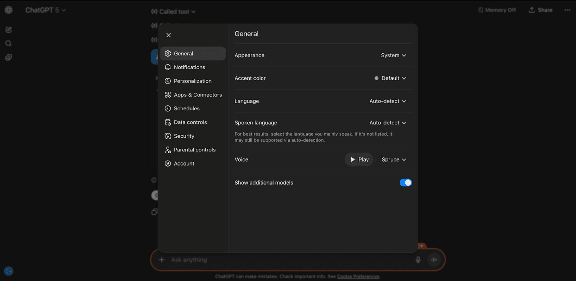
Task: Open the Voice Spruce dropdown
Action: click(x=394, y=160)
